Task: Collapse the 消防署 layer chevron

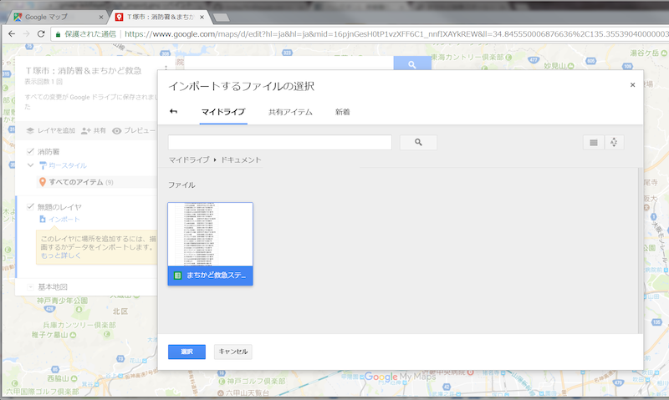Action: point(30,165)
